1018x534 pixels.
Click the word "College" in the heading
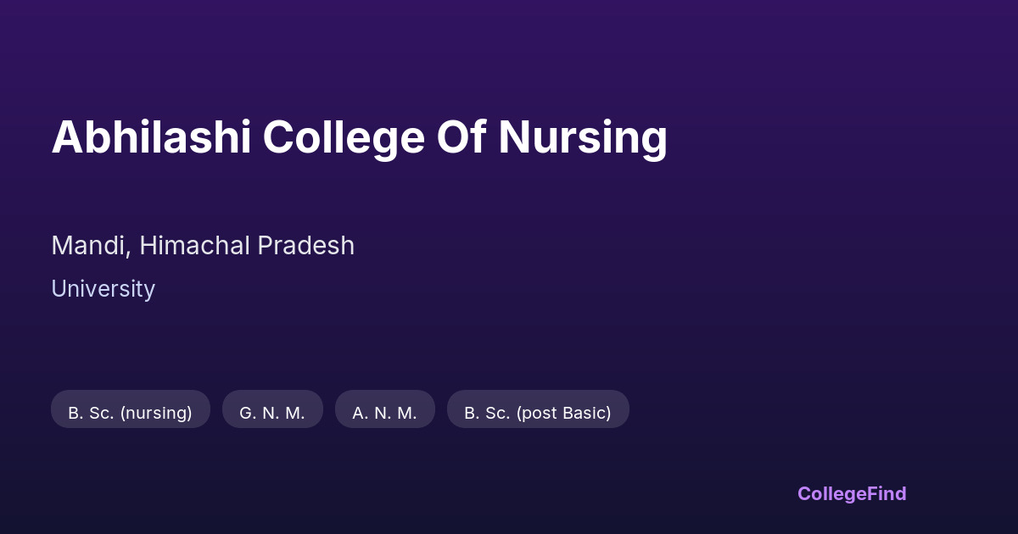(343, 137)
